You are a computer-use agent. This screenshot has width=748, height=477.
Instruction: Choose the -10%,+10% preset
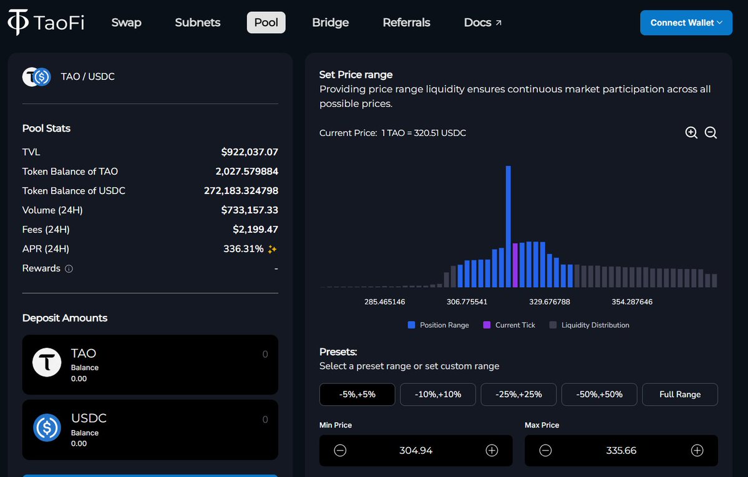tap(438, 395)
